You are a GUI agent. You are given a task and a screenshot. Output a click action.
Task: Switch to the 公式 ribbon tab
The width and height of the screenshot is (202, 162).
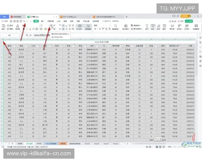tap(58, 21)
